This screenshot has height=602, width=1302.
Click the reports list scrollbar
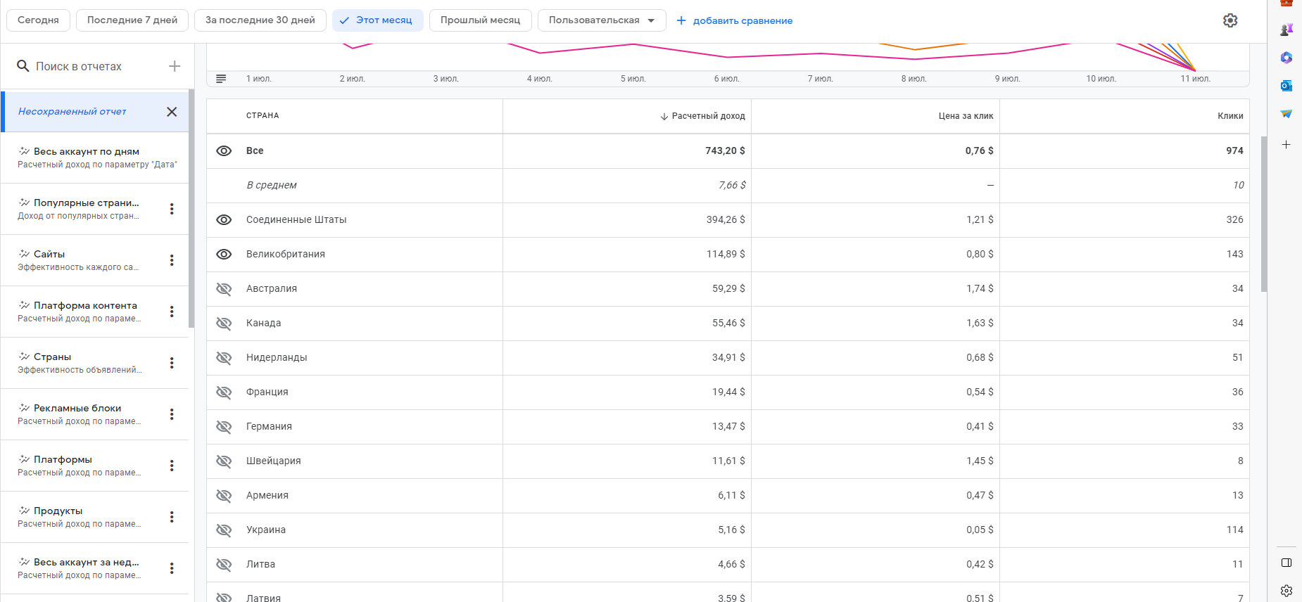click(x=191, y=209)
